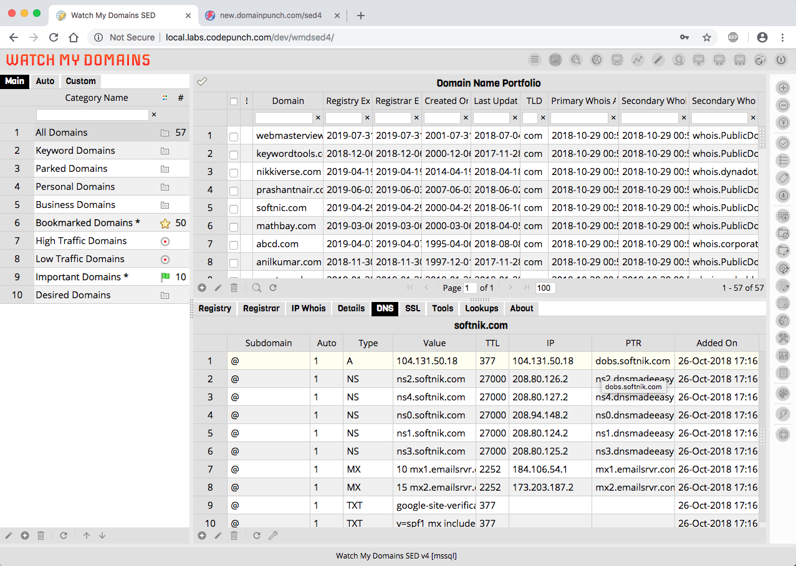The width and height of the screenshot is (796, 566).
Task: Click the wrench and hammer tools icon
Action: click(784, 338)
